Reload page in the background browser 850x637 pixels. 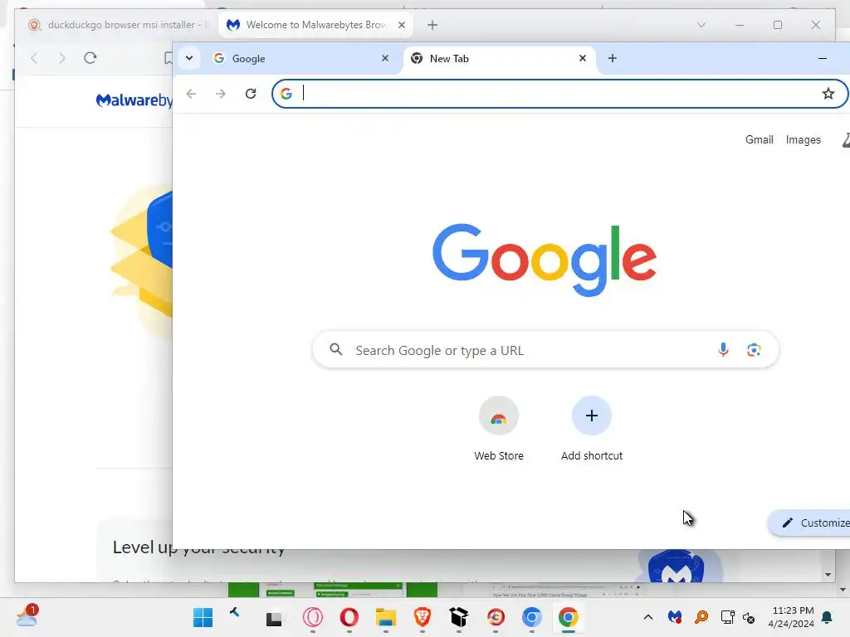pyautogui.click(x=90, y=58)
